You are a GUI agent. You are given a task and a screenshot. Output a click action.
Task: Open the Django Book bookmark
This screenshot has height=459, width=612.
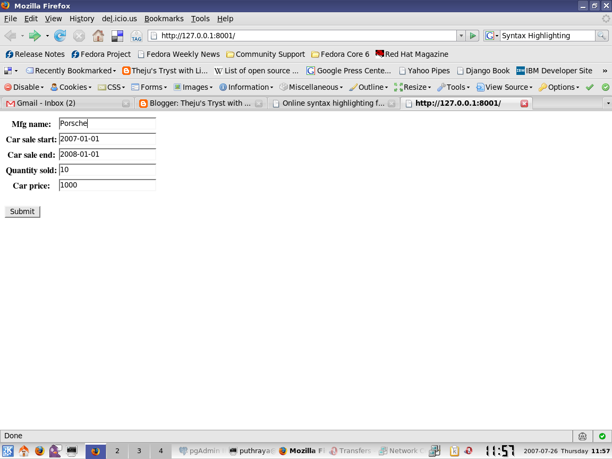[483, 71]
